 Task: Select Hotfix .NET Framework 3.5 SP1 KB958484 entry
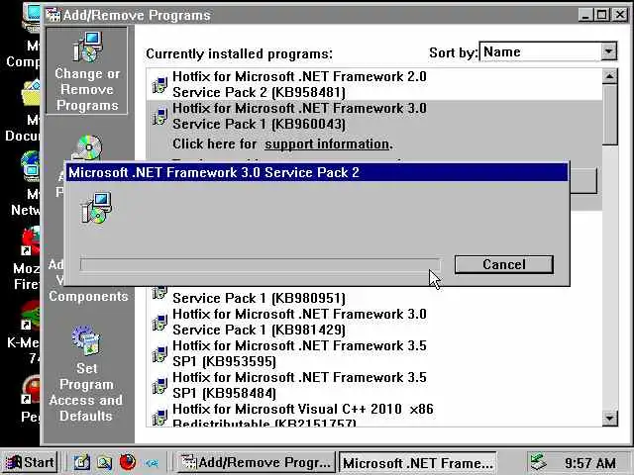coord(374,385)
